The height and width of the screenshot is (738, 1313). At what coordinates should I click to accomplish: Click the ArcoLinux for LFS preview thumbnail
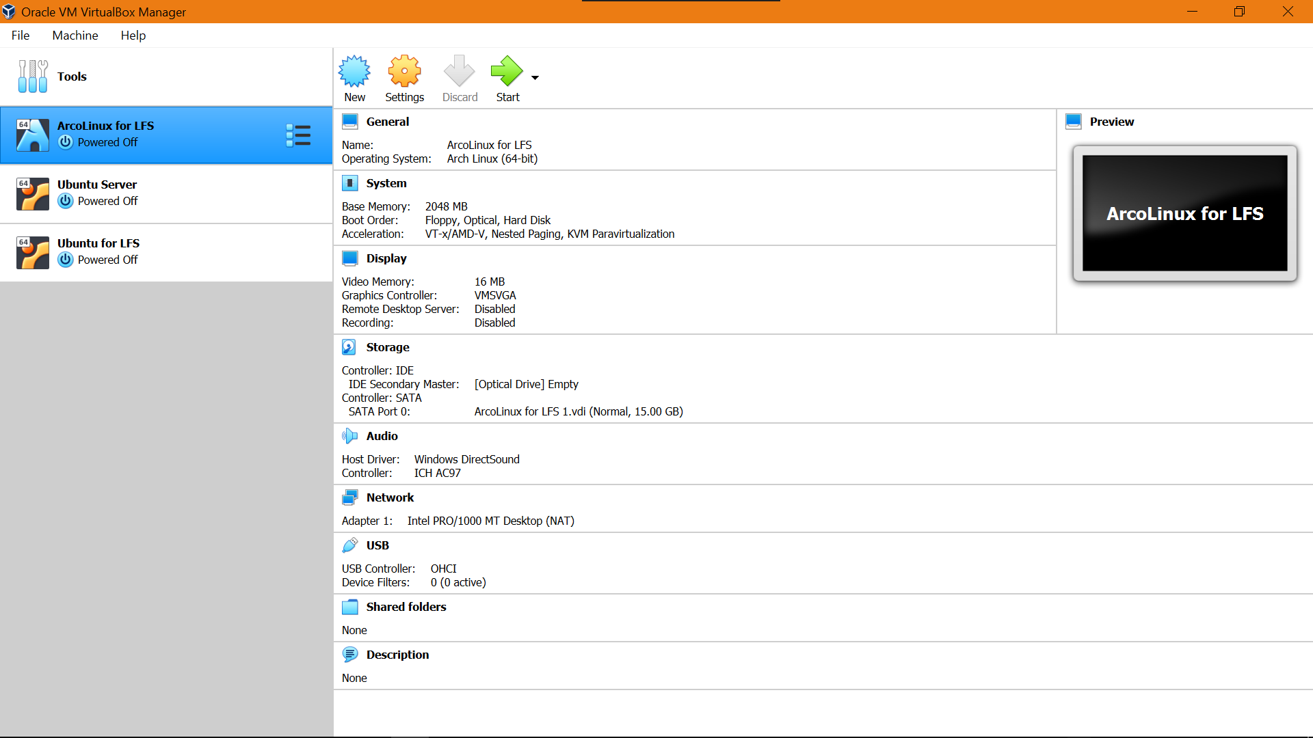tap(1185, 213)
